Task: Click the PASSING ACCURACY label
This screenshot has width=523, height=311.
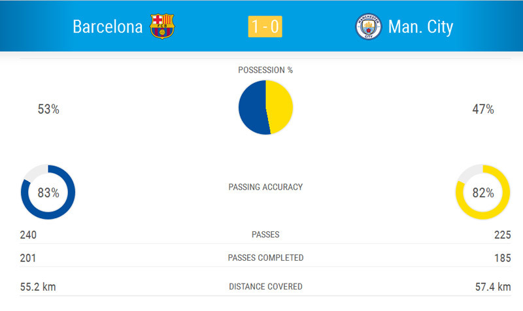Action: tap(265, 187)
